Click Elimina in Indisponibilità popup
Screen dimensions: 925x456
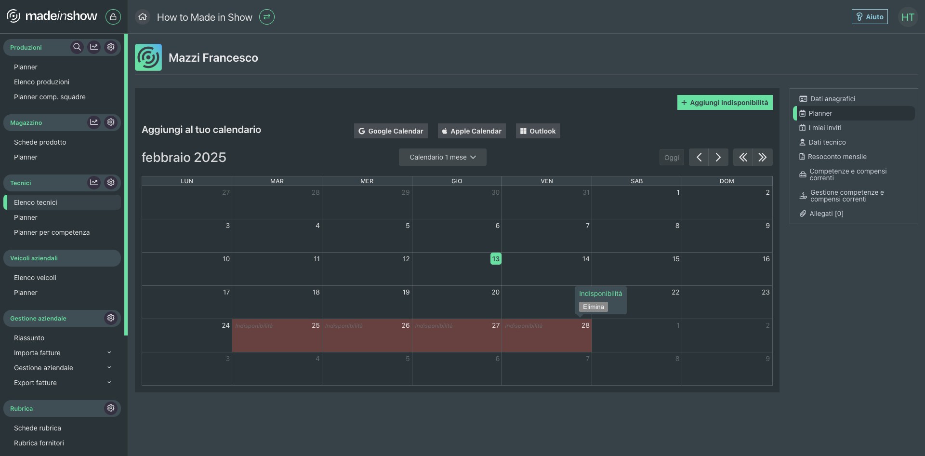pos(593,307)
